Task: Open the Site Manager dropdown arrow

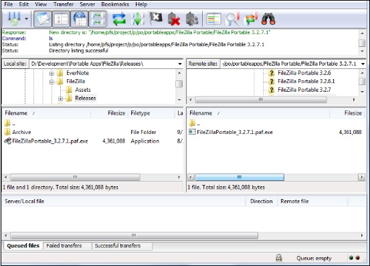Action: (x=27, y=19)
